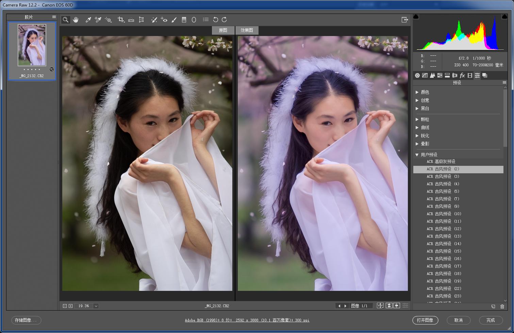Choose the Red Eye Removal tool
The image size is (514, 333).
point(164,20)
